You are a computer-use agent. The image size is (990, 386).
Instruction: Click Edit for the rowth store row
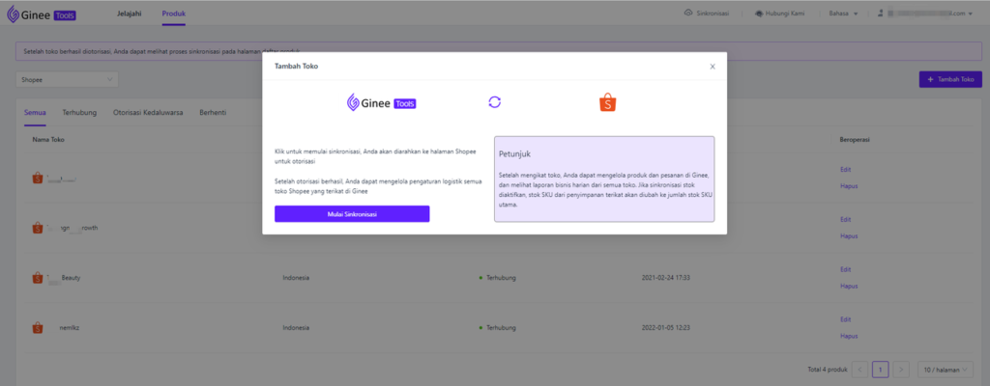click(845, 219)
